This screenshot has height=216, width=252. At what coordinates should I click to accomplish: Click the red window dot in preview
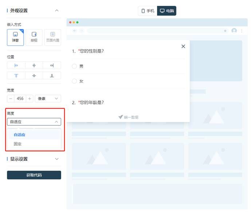tap(70, 22)
